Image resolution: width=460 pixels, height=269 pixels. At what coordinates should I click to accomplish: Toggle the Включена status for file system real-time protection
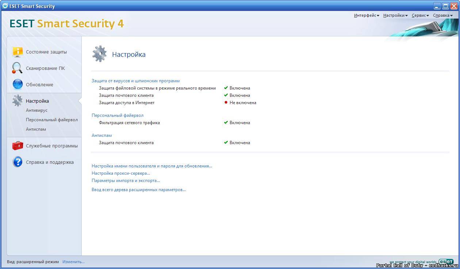[240, 88]
